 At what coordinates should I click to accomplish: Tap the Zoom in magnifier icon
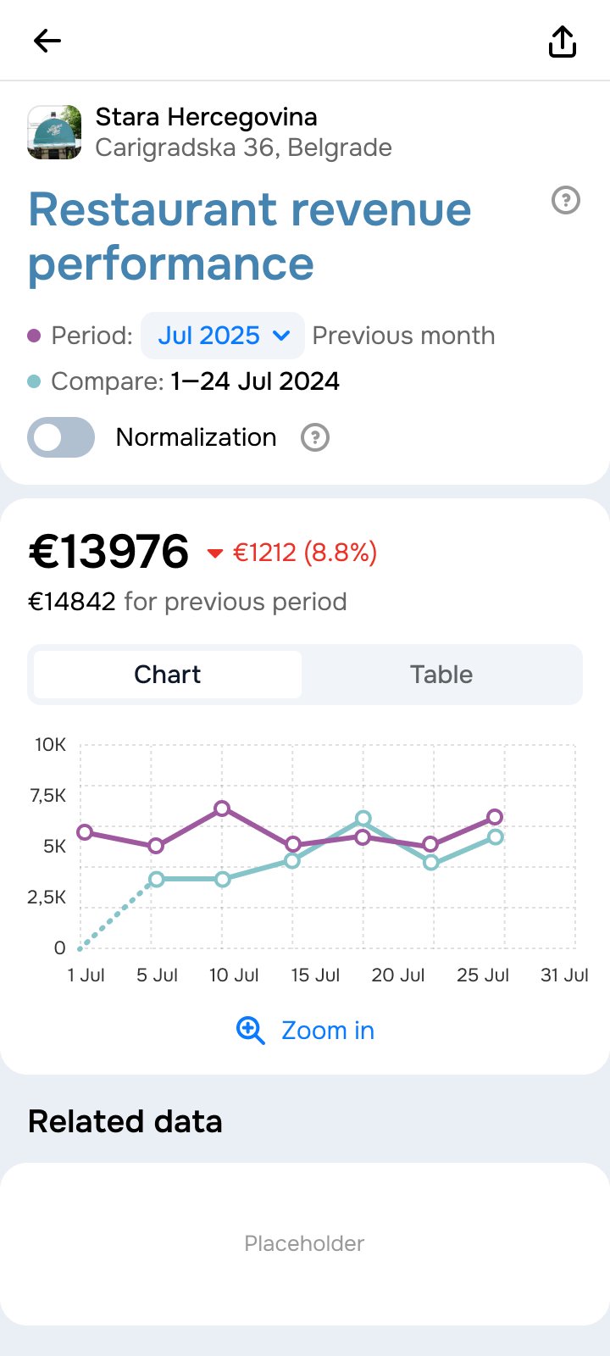[251, 1031]
